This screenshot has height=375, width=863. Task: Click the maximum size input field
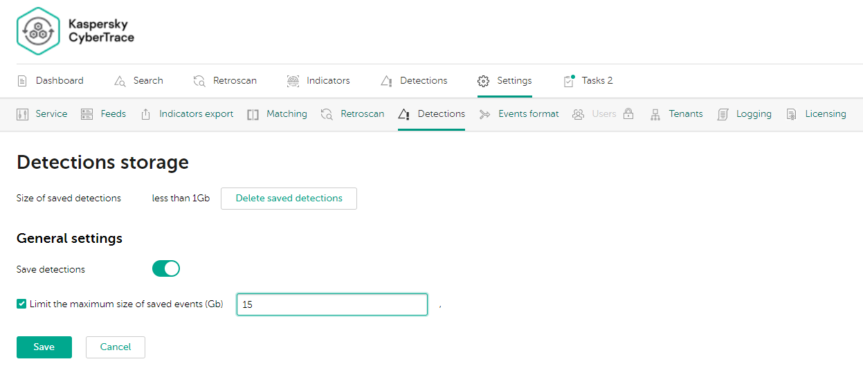tap(332, 304)
